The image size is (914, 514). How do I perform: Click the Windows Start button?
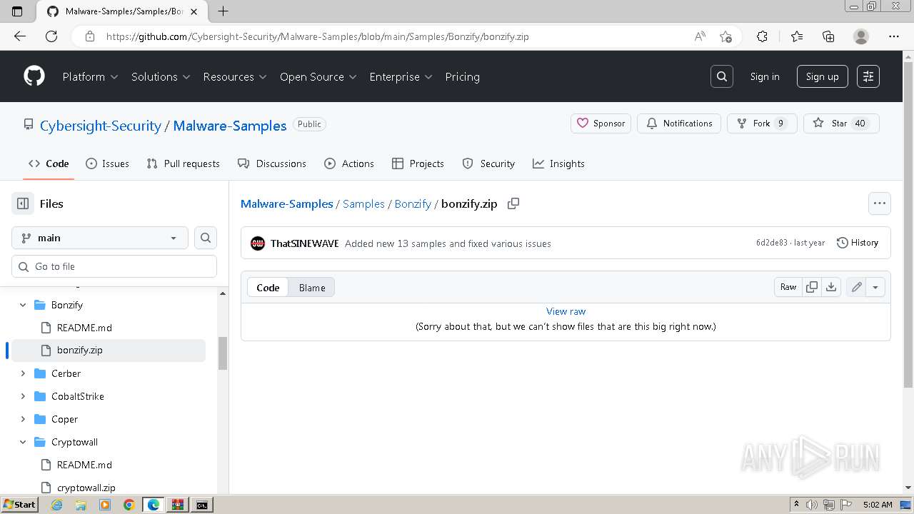[x=20, y=505]
